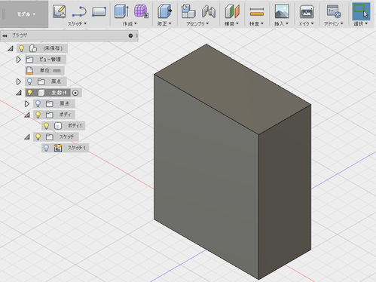Expand the top-level 原点 node
Viewport: 376px width, 282px height.
click(x=18, y=81)
